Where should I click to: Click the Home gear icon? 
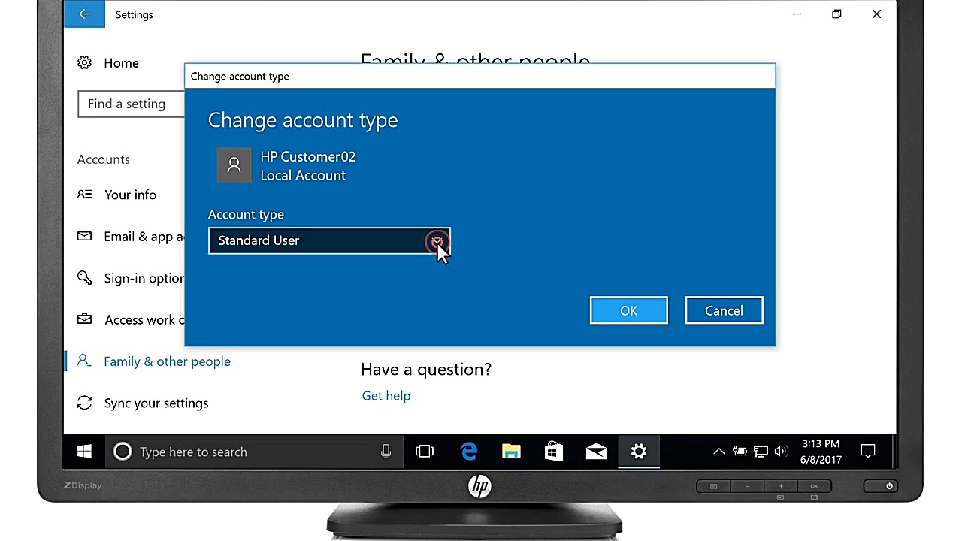pos(84,63)
